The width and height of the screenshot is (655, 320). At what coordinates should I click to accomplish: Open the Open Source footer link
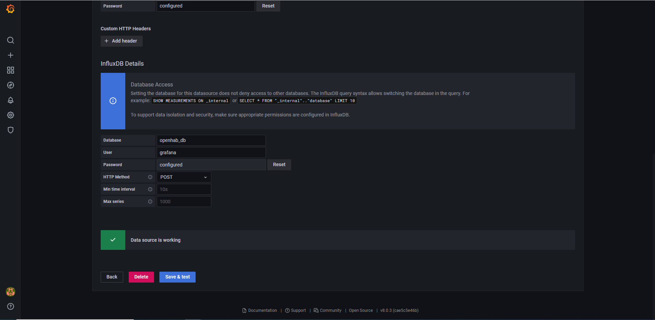[x=361, y=310]
